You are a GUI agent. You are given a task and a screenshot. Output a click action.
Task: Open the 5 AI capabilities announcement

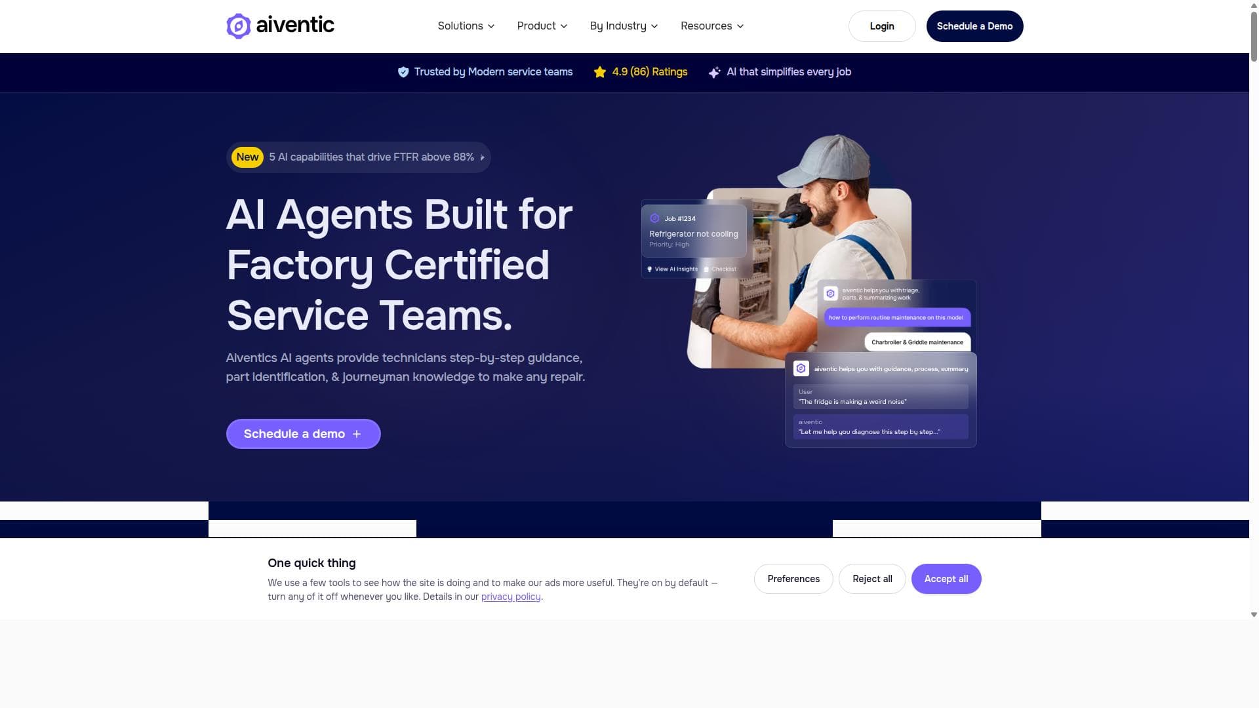pos(359,157)
